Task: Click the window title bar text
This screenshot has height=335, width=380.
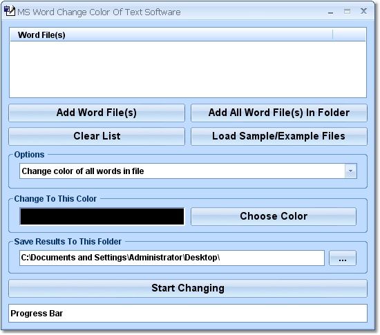Action: pos(99,12)
